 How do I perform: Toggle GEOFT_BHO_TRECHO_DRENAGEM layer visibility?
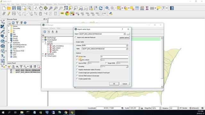tap(11, 70)
